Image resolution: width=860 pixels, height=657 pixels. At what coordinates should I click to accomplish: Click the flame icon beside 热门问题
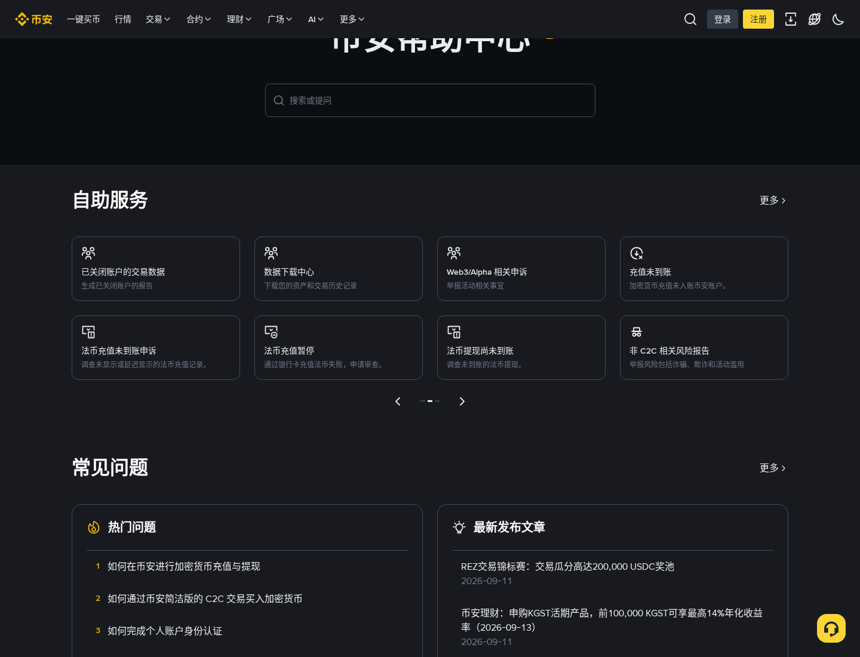(94, 527)
